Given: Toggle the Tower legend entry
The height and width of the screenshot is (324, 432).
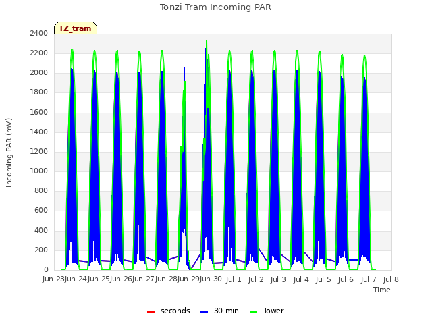Looking at the screenshot, I should click(267, 311).
